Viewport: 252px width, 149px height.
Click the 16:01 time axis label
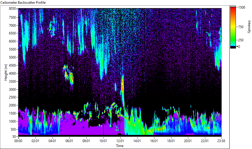pyautogui.click(x=154, y=141)
